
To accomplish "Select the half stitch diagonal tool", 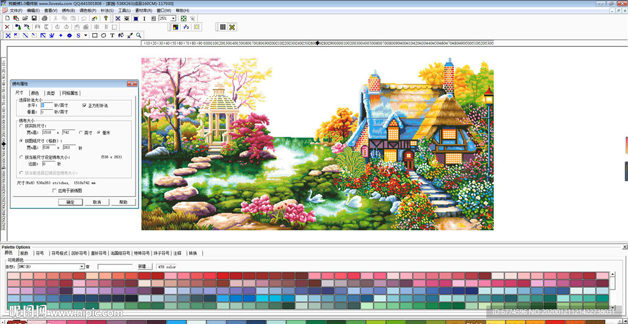I will click(25, 36).
